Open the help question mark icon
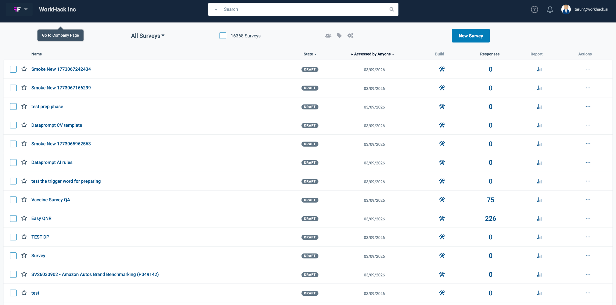This screenshot has width=616, height=305. click(x=534, y=10)
